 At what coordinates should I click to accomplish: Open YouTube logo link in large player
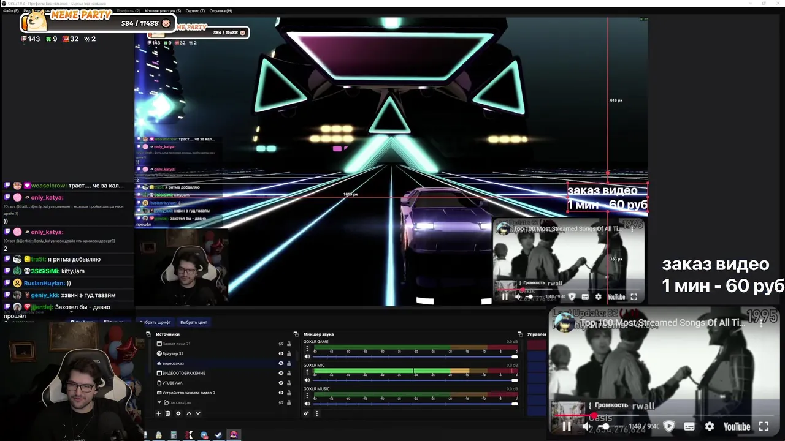coord(737,426)
